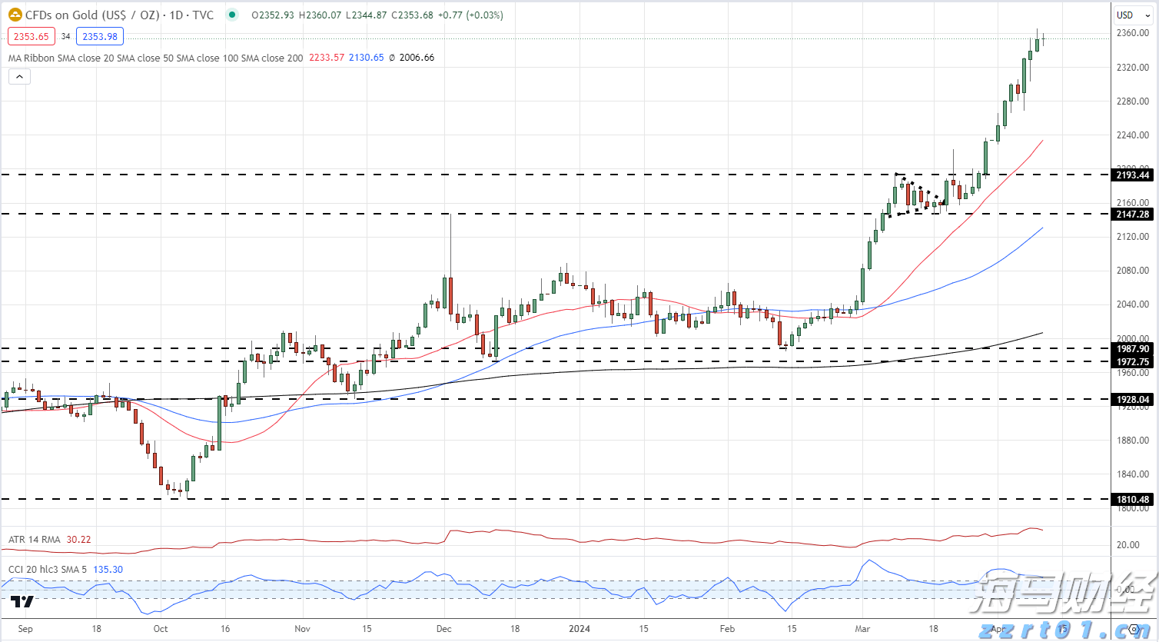Click the open price O2352.93

click(273, 15)
